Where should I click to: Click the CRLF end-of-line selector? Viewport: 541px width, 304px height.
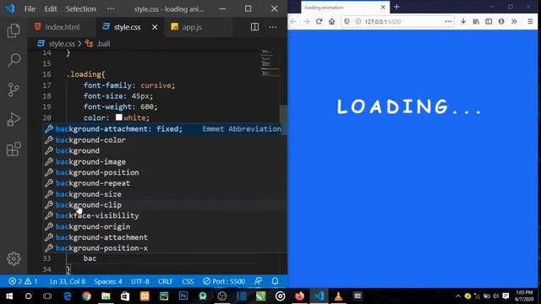point(166,281)
